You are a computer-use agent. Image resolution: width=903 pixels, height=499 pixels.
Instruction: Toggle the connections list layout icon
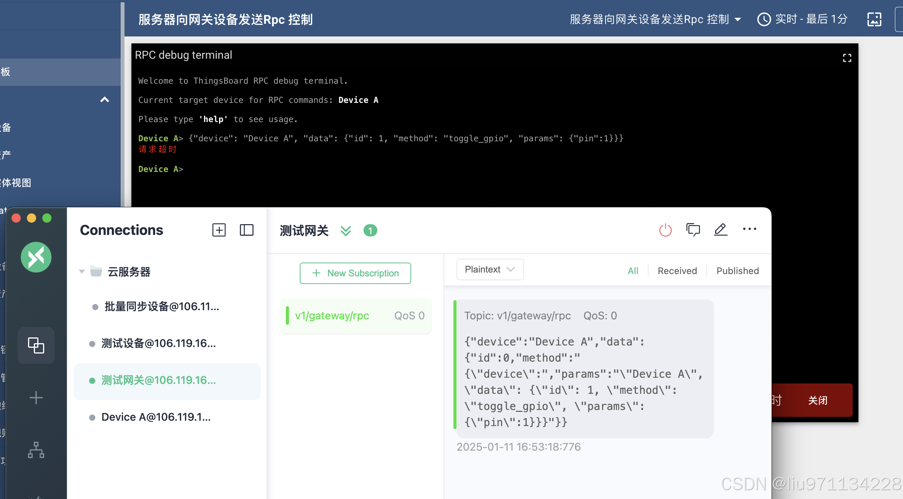click(x=247, y=230)
